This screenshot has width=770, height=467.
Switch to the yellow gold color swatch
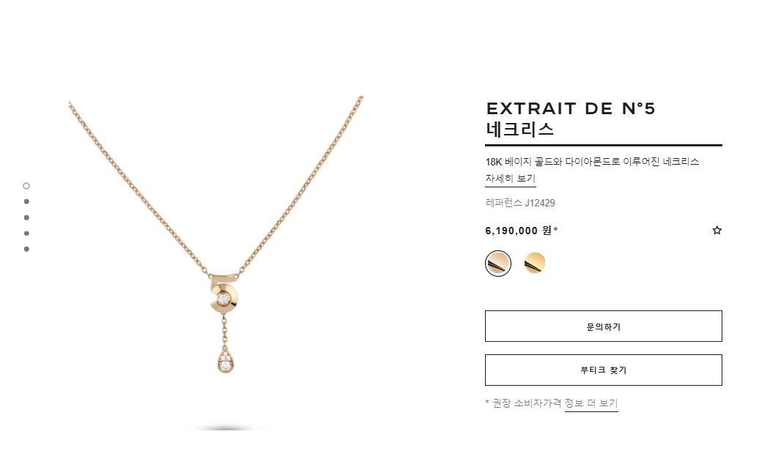pyautogui.click(x=535, y=263)
